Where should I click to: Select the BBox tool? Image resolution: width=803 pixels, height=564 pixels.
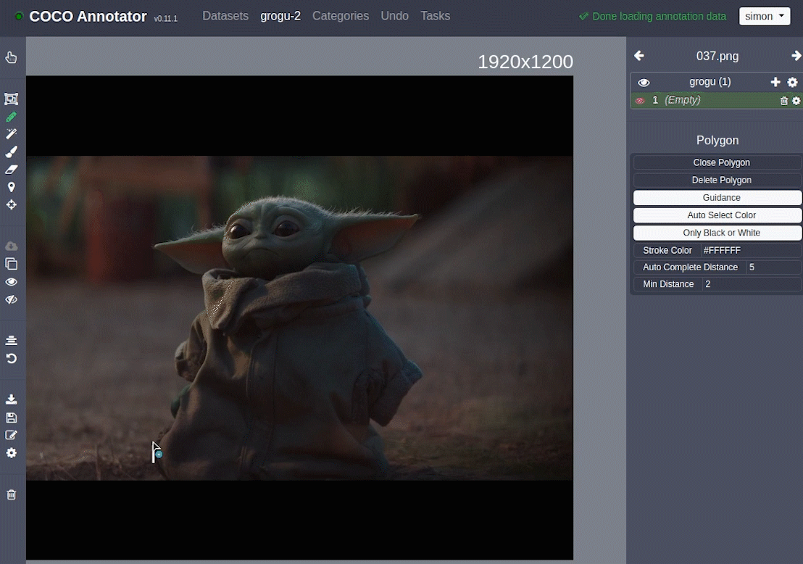point(12,99)
